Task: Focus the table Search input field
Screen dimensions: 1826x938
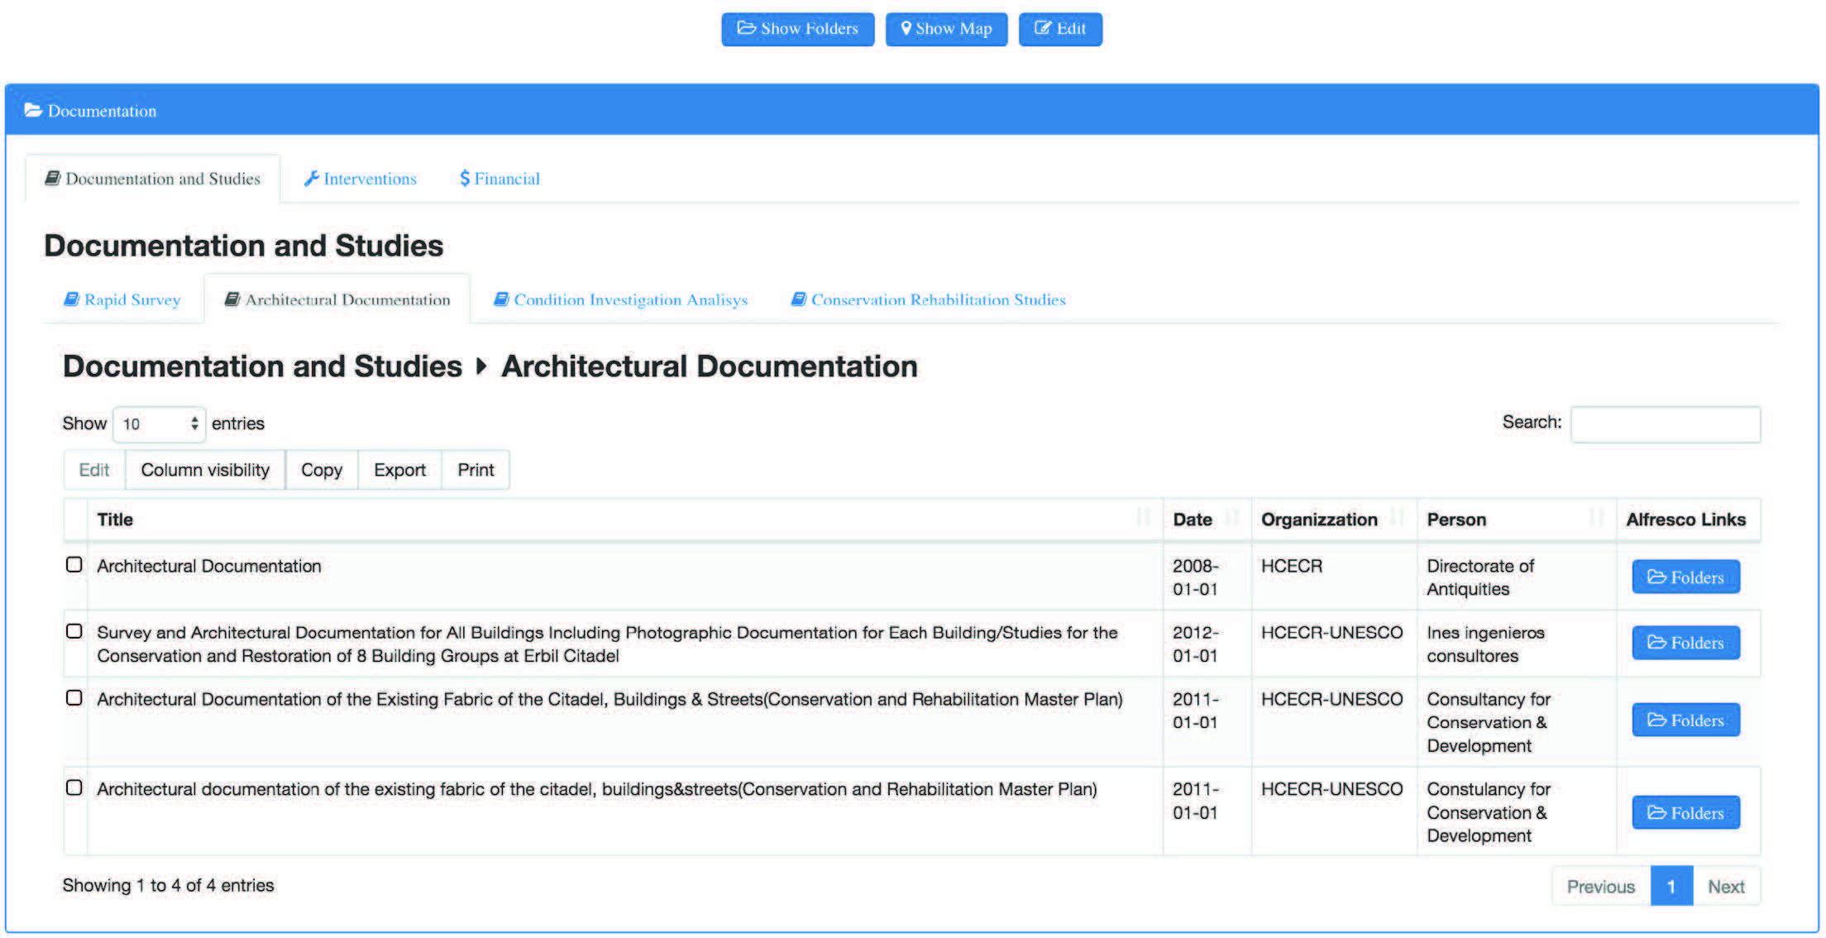Action: coord(1665,424)
